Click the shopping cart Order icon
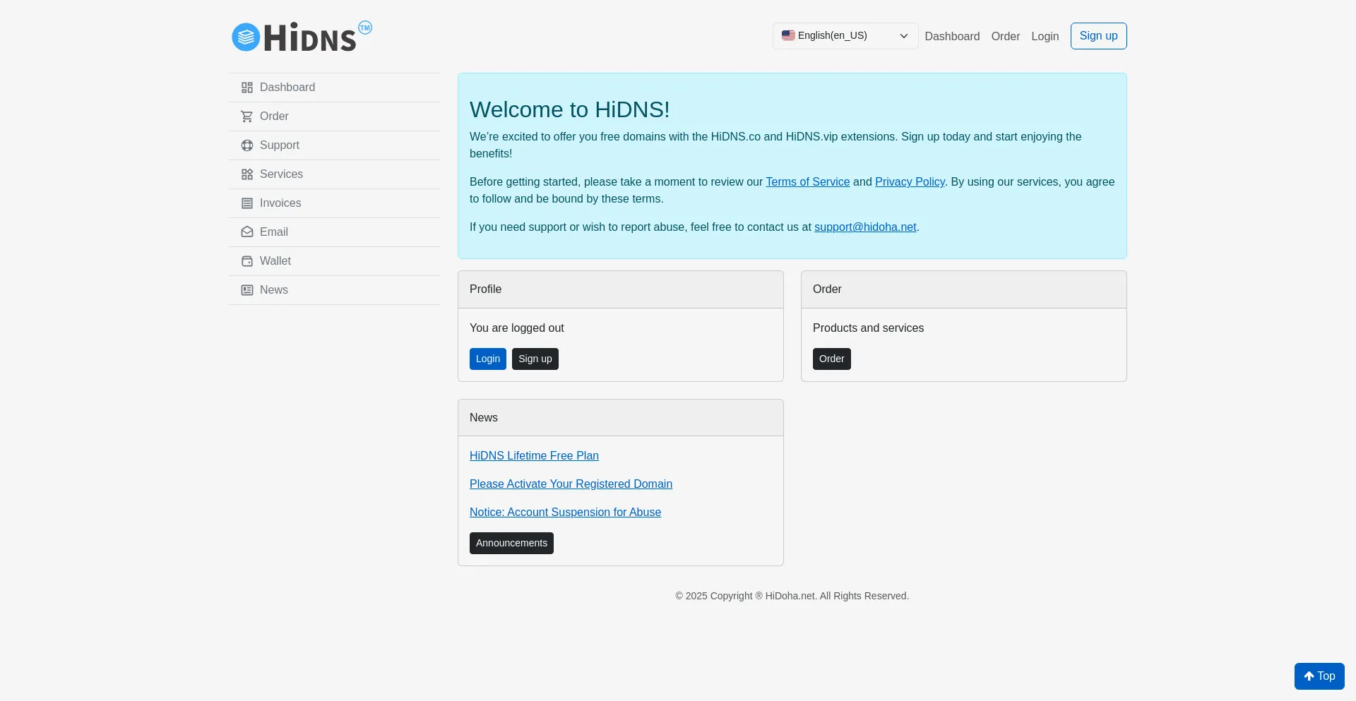The height and width of the screenshot is (701, 1356). [247, 116]
